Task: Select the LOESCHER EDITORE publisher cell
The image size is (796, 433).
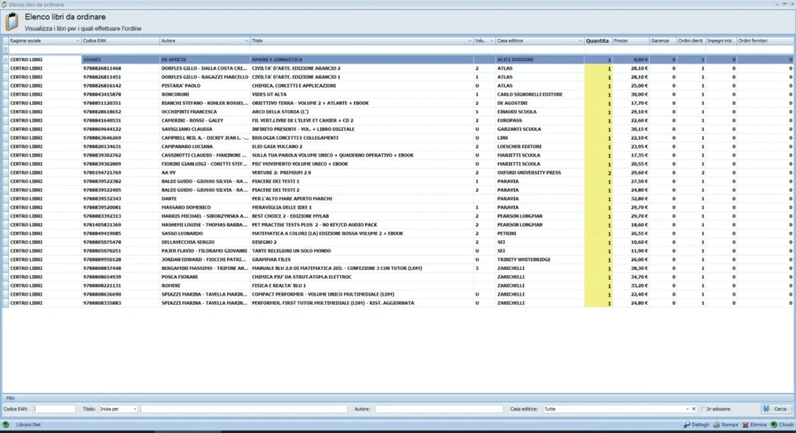Action: click(x=539, y=147)
